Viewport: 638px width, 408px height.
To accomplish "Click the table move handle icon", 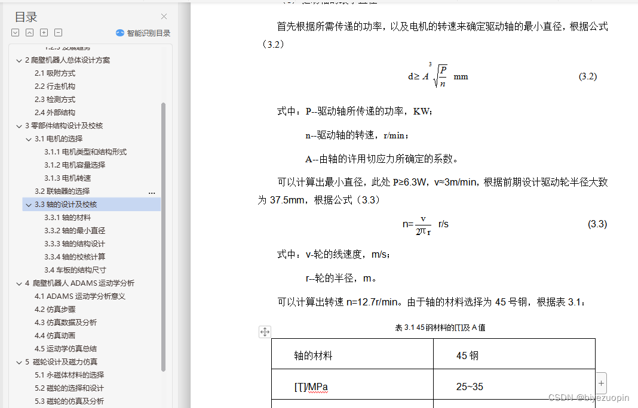I will pos(265,332).
